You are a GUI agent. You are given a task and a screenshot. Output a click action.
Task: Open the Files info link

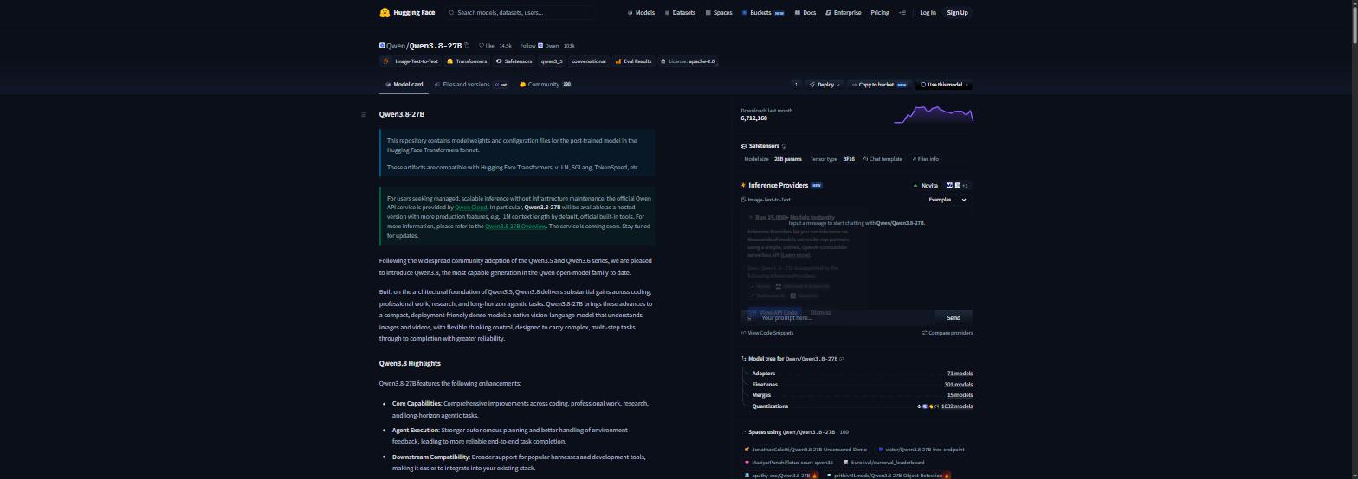click(x=925, y=159)
